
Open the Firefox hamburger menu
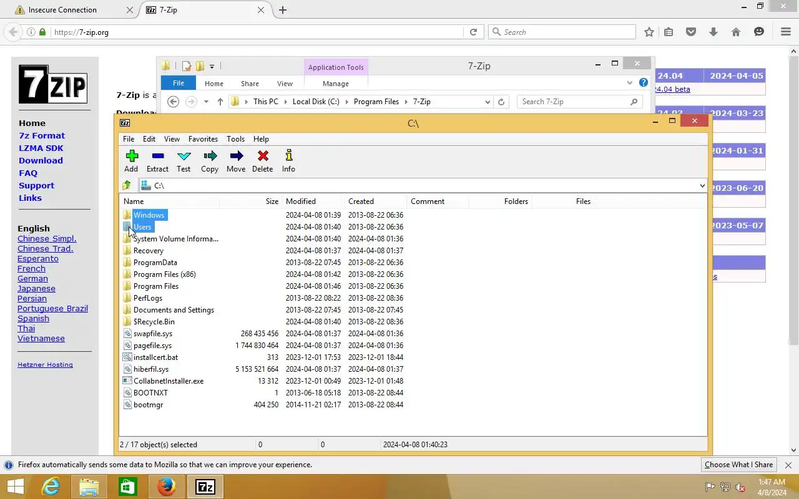coord(786,32)
